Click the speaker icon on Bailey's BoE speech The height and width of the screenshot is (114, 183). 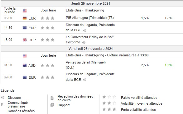point(84,42)
